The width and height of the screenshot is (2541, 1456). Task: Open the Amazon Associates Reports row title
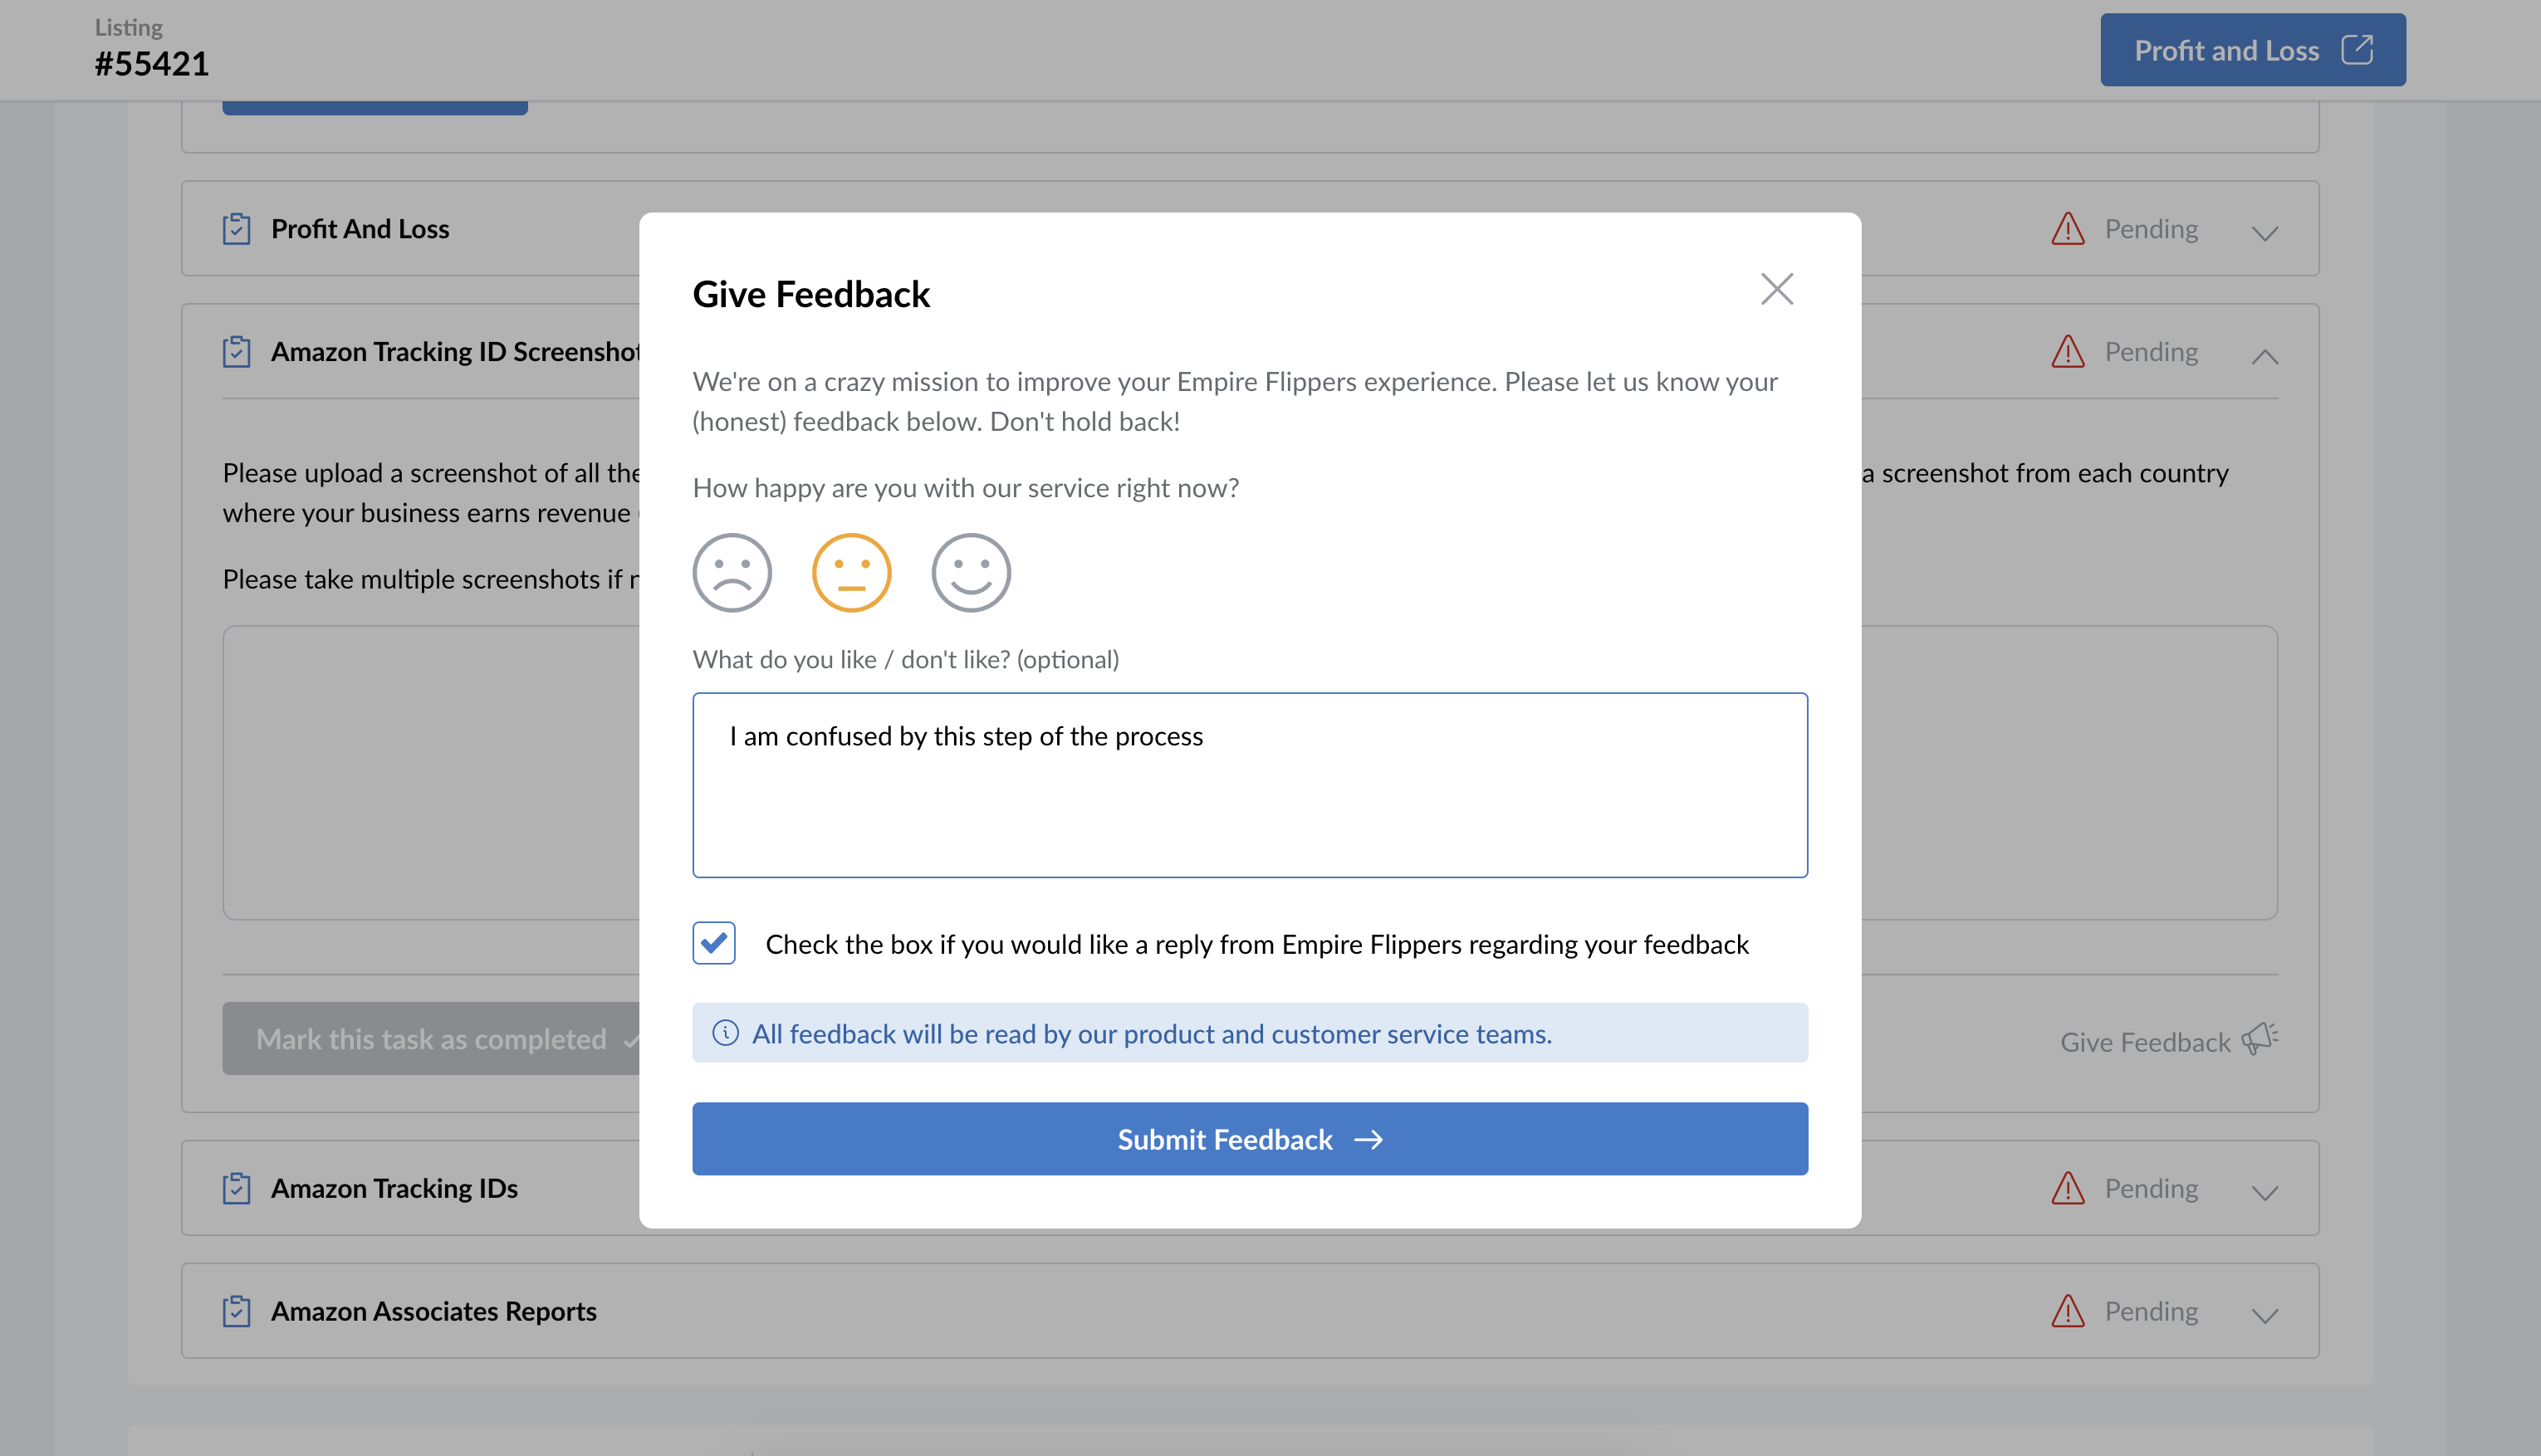[433, 1310]
